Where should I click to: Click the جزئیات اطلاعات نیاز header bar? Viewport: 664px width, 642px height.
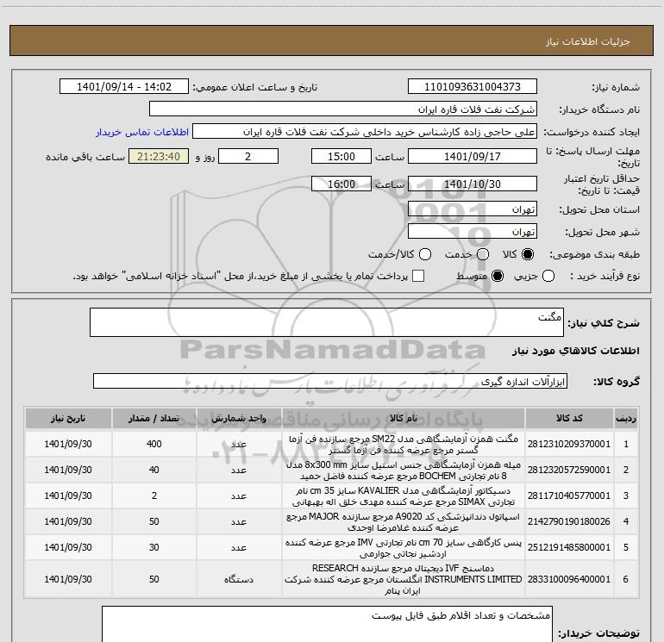331,41
